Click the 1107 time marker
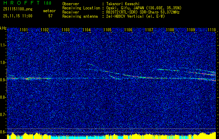Screen dimensions: 219x139 pyautogui.click(x=149, y=30)
